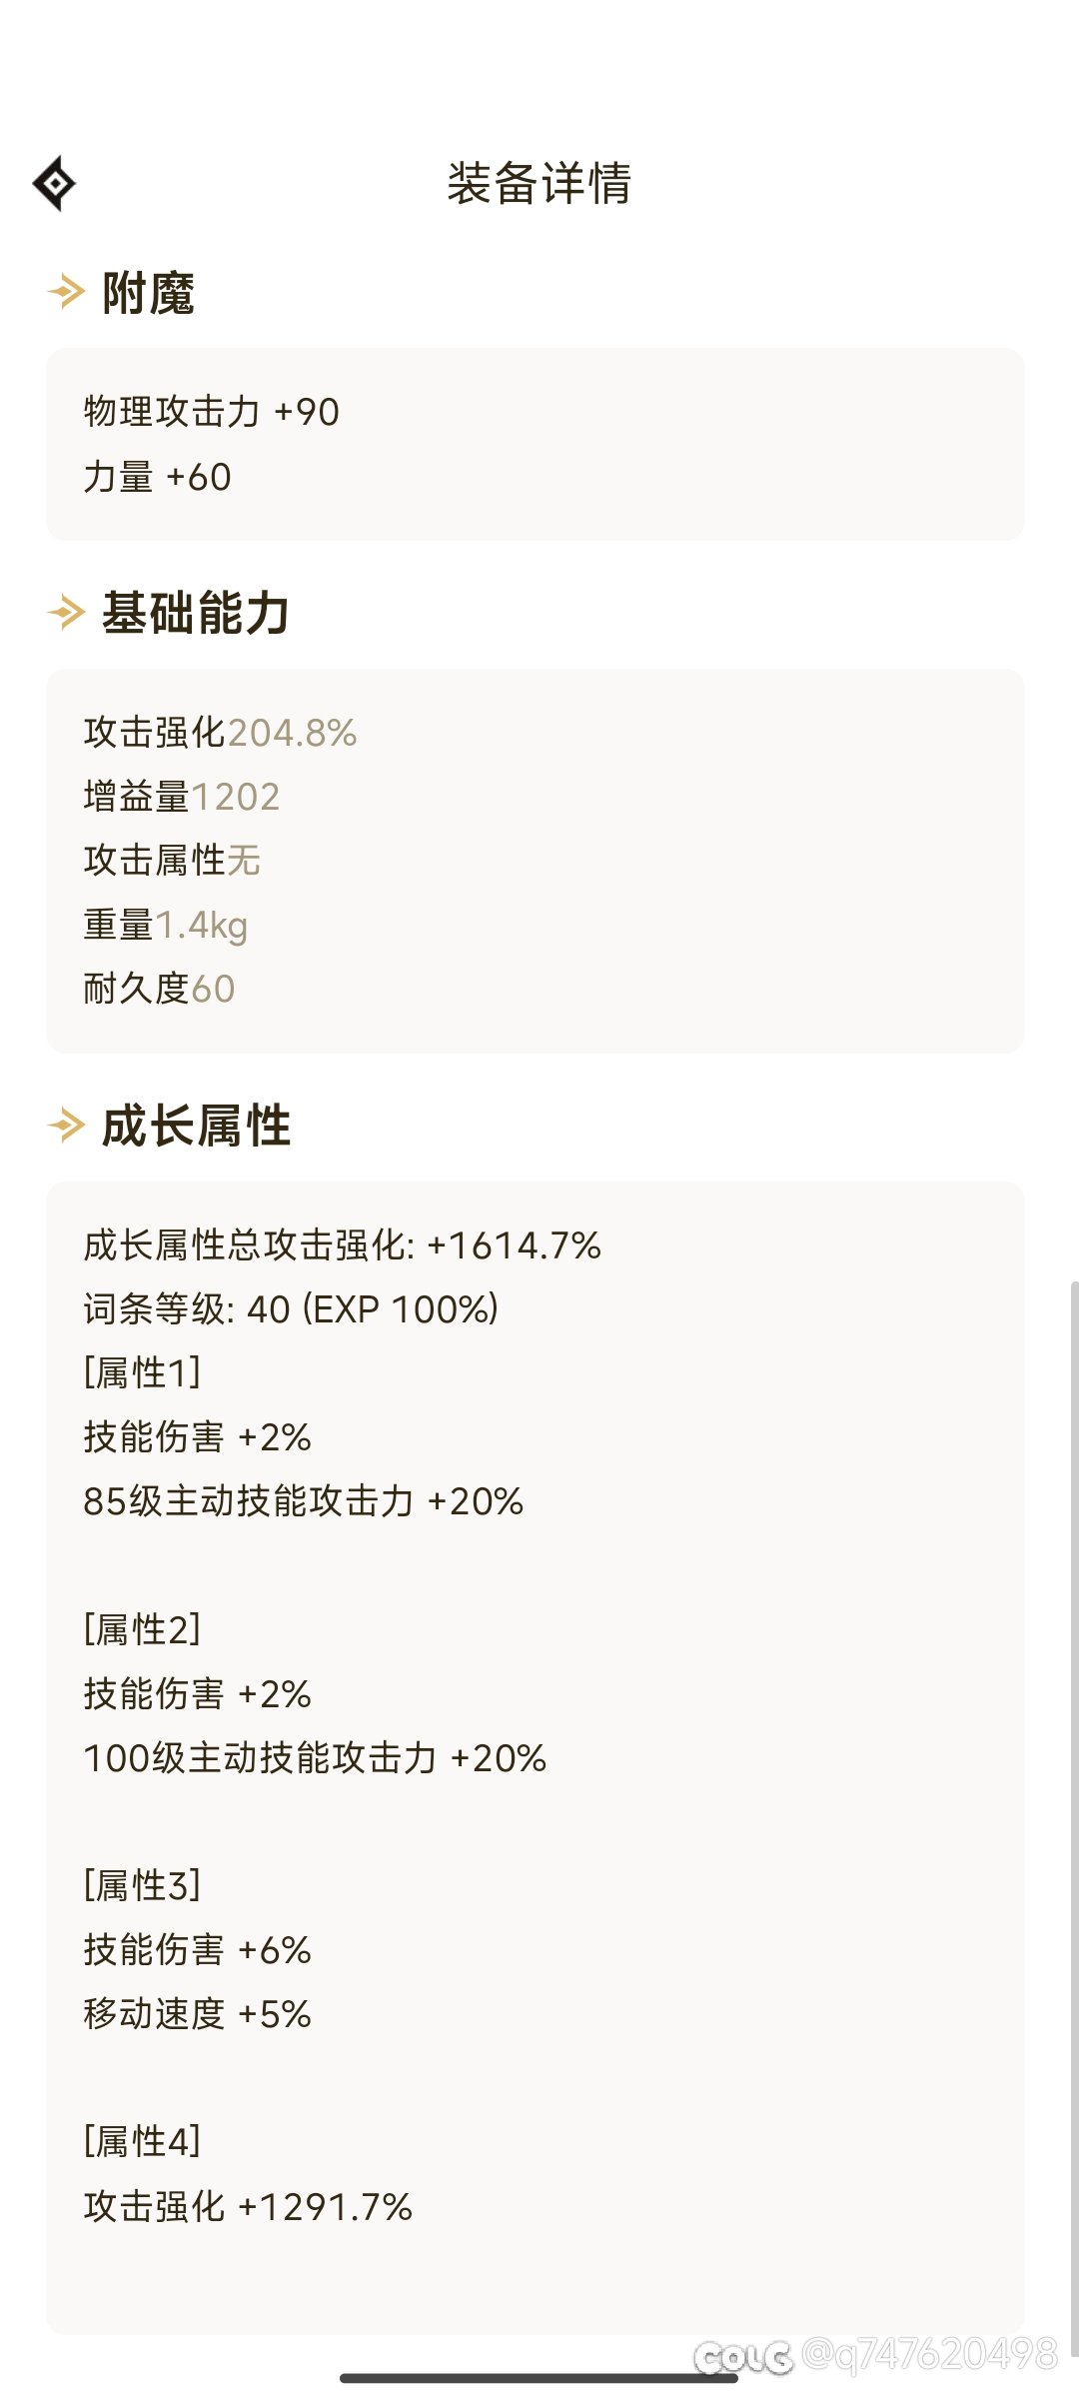Click the arrow icon beside 附魔

[67, 292]
